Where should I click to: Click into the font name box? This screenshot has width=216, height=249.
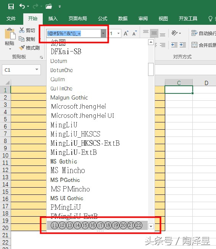[74, 34]
